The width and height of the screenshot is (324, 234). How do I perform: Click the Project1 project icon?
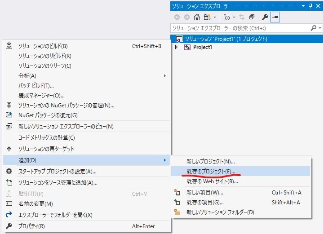coord(187,47)
